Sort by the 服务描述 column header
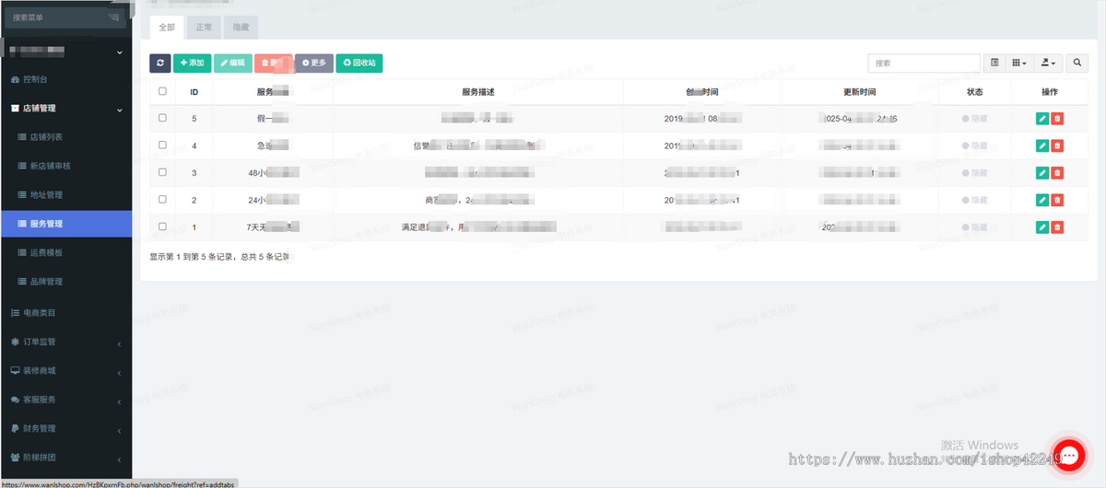 478,92
